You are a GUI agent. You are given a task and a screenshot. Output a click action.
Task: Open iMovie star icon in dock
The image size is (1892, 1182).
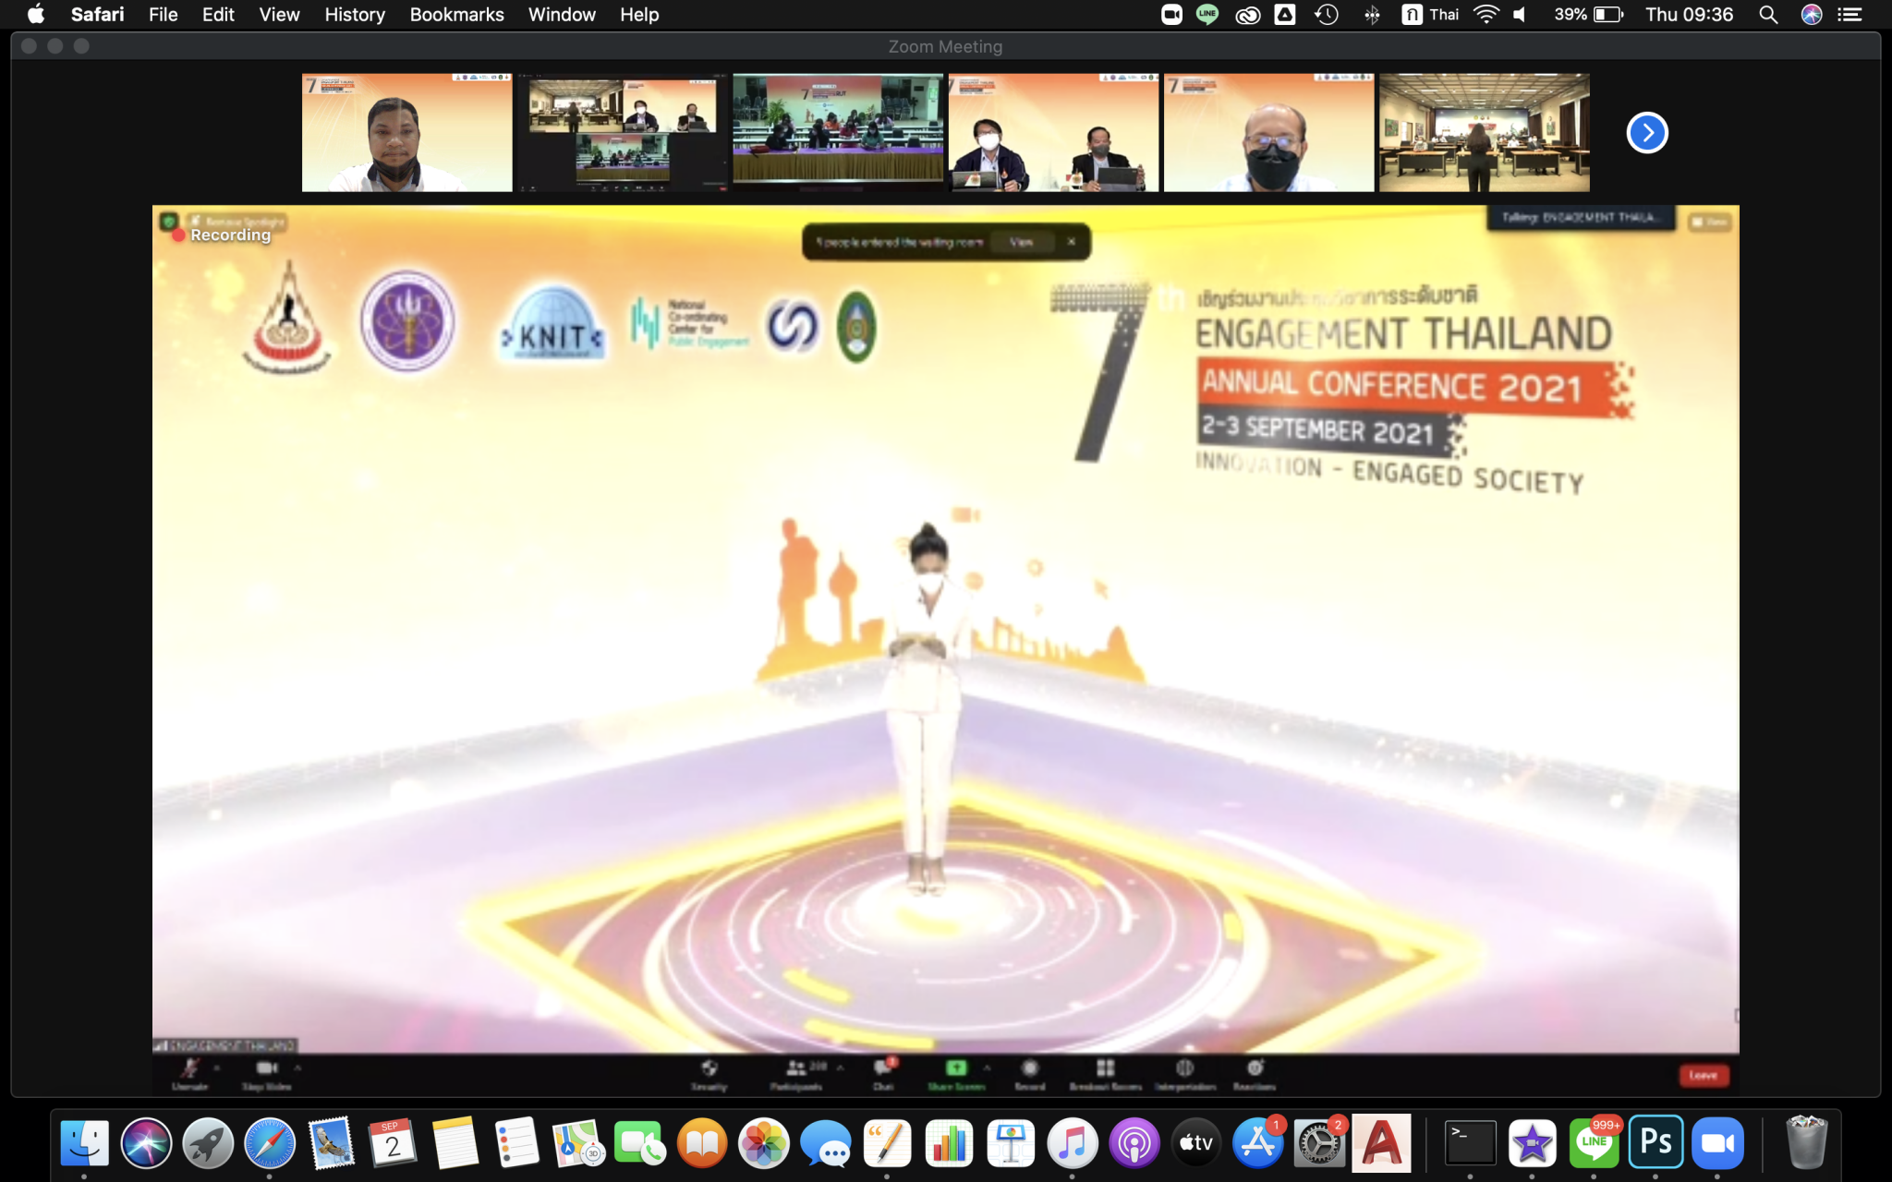pos(1533,1143)
